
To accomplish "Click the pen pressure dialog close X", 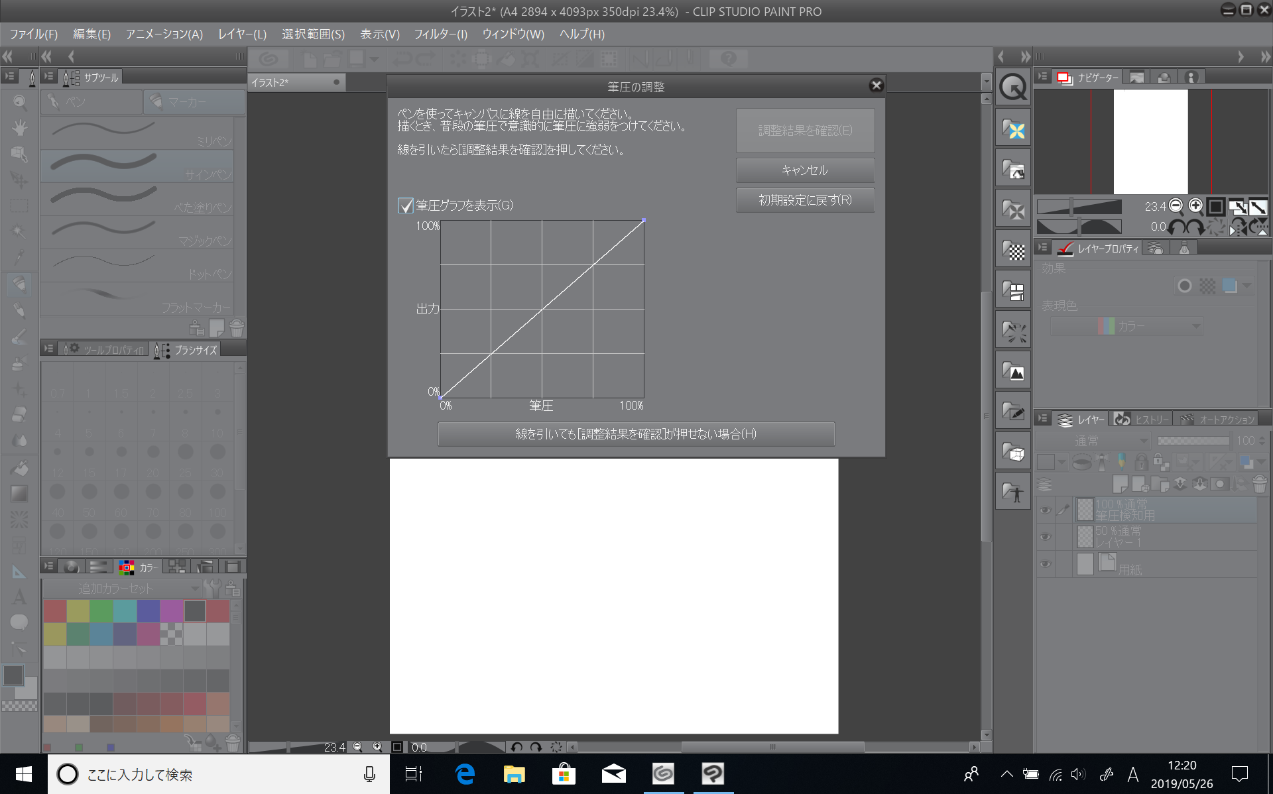I will 876,85.
